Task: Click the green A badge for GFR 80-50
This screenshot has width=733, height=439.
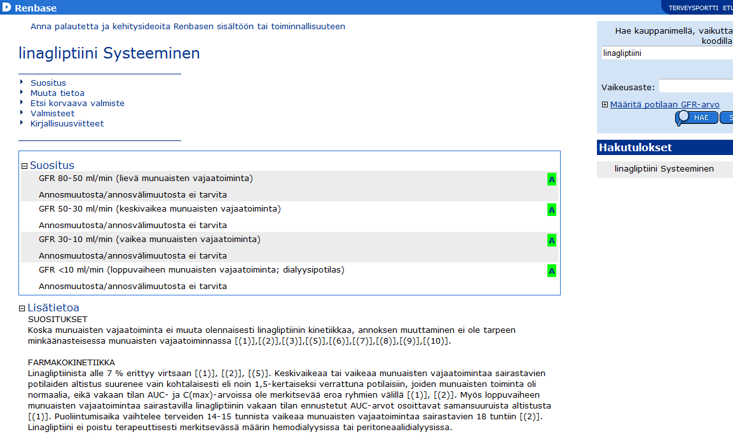Action: click(x=552, y=179)
